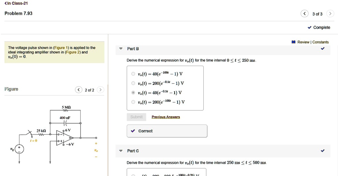Go to next problem arrow
The image size is (338, 176).
[330, 14]
